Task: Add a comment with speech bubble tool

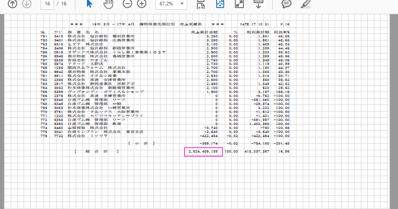Action: coord(287,4)
